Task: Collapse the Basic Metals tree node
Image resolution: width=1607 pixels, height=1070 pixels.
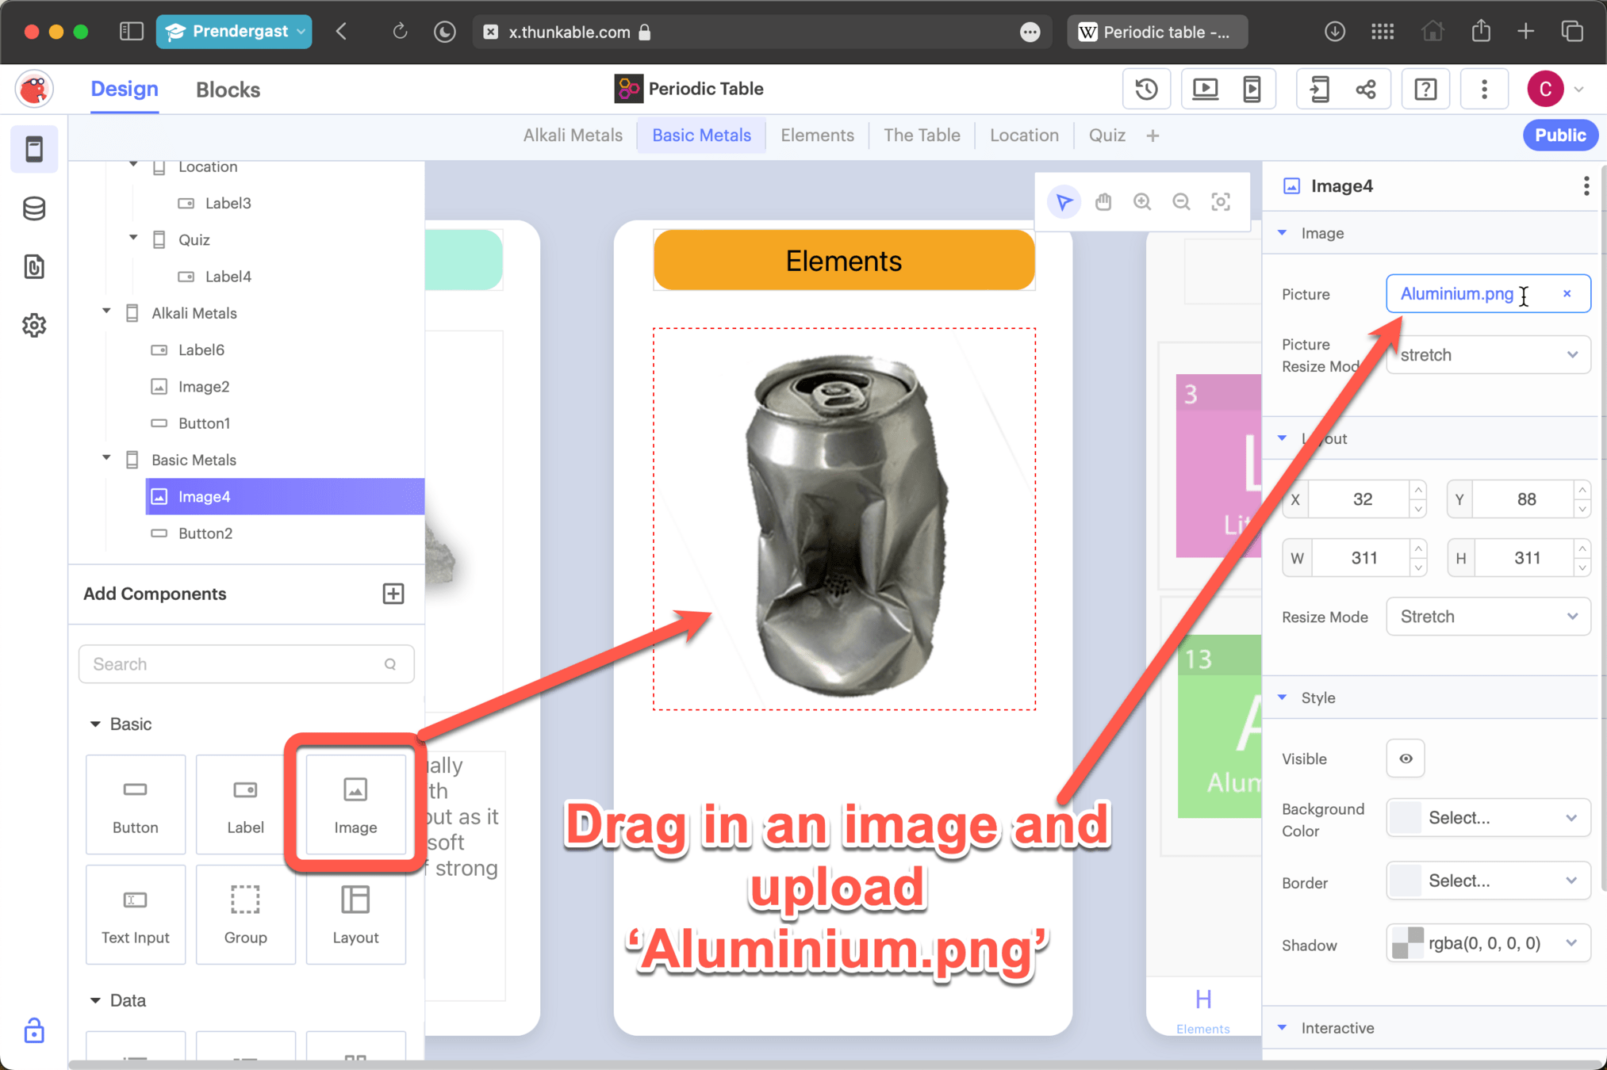Action: [x=106, y=459]
